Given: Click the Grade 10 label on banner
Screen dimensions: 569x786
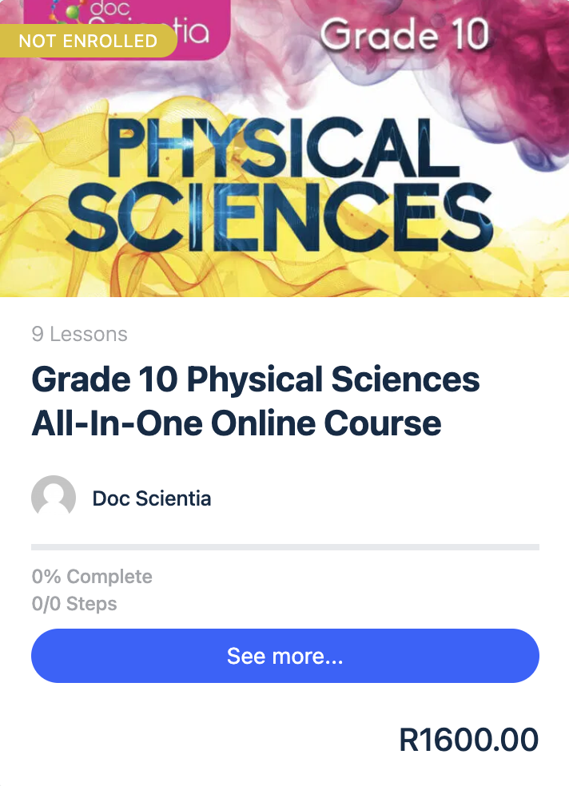Looking at the screenshot, I should tap(404, 37).
